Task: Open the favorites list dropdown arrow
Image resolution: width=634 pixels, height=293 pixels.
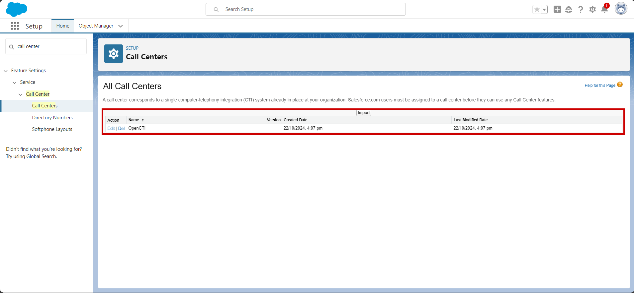Action: (544, 10)
